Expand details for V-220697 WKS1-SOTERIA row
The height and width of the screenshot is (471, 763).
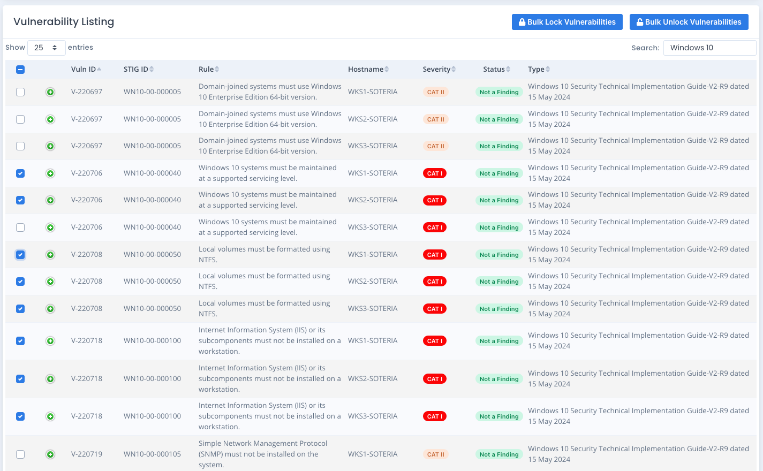50,92
